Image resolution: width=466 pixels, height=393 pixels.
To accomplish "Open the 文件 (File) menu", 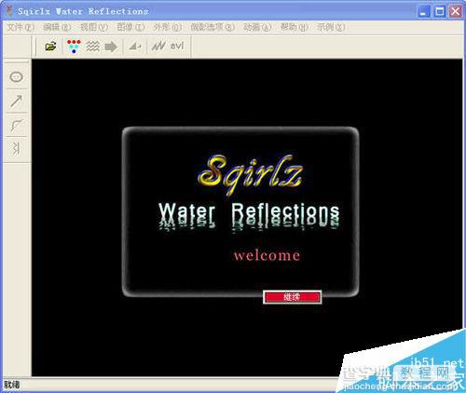I will 21,27.
